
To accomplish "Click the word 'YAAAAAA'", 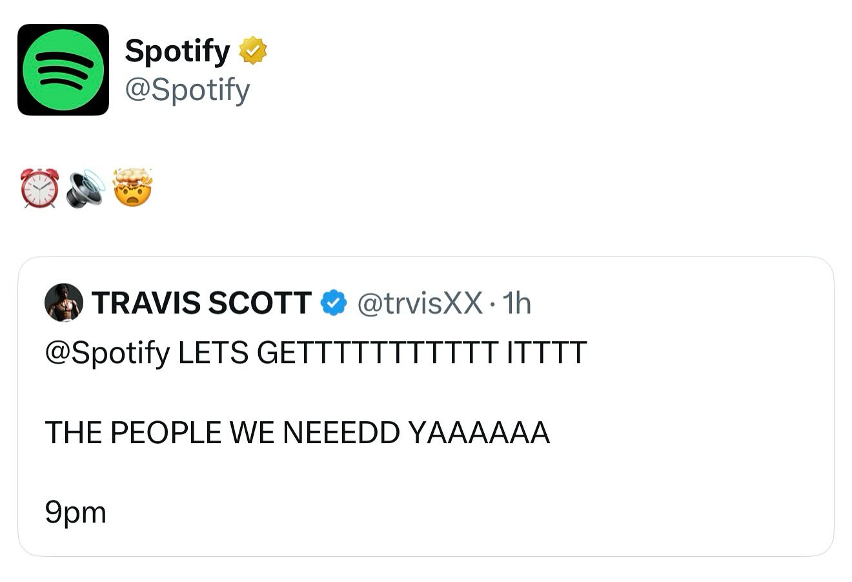I will (479, 433).
